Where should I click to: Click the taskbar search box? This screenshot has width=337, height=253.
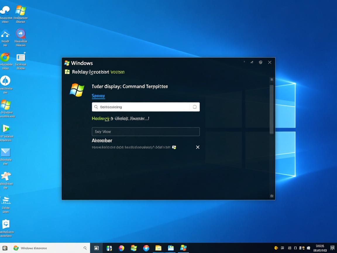[x=50, y=248]
